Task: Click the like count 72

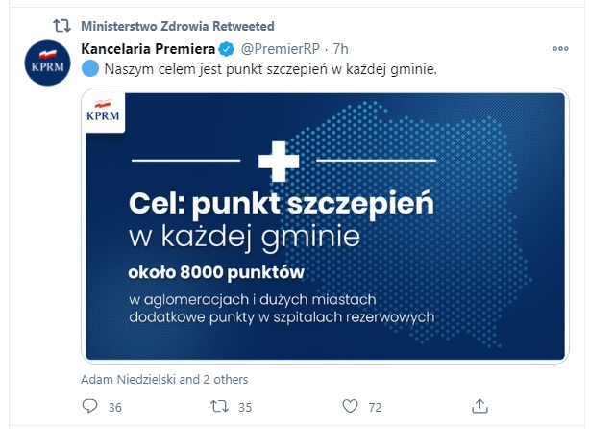Action: pos(375,407)
